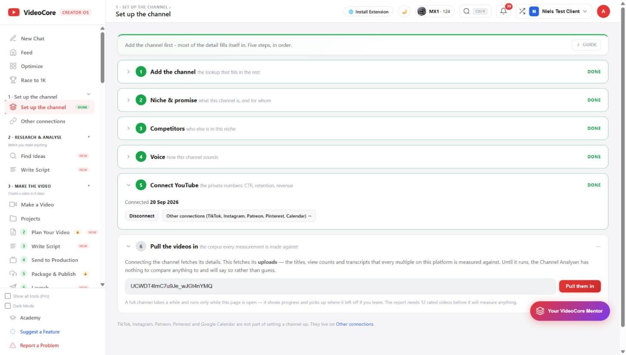Open Write Script step 3 in sidebar
626x355 pixels.
point(49,246)
